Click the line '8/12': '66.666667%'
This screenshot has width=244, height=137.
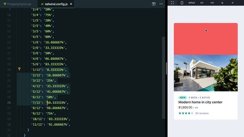point(50,108)
